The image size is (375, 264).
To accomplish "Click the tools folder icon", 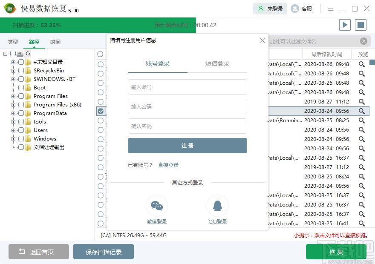I will 28,122.
